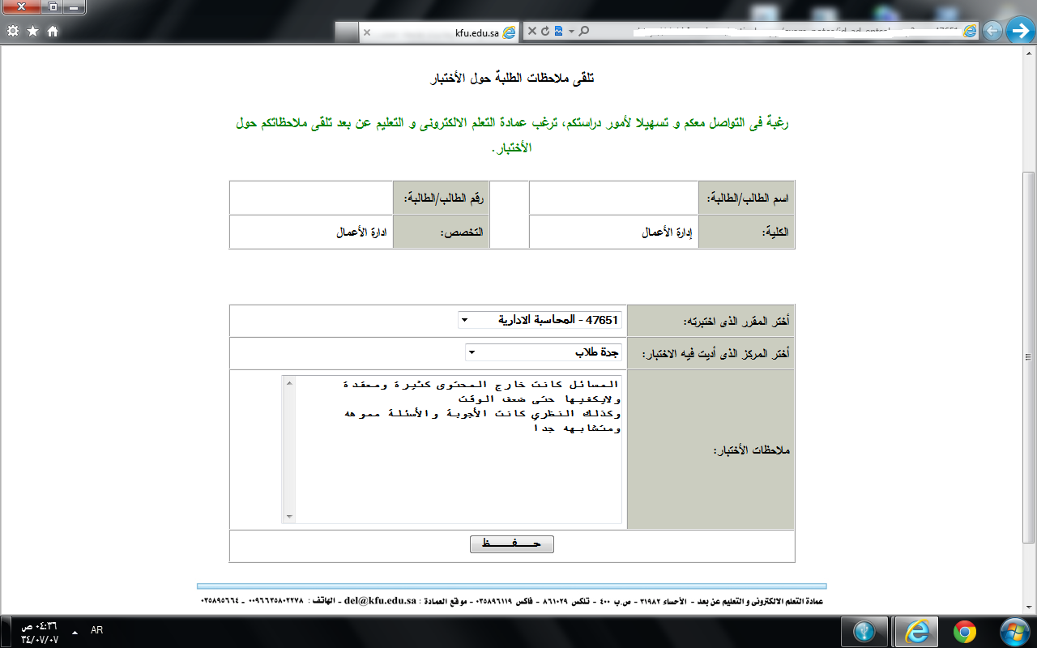
Task: Click value إدارة الأعمال next to الكلية
Action: pyautogui.click(x=668, y=232)
